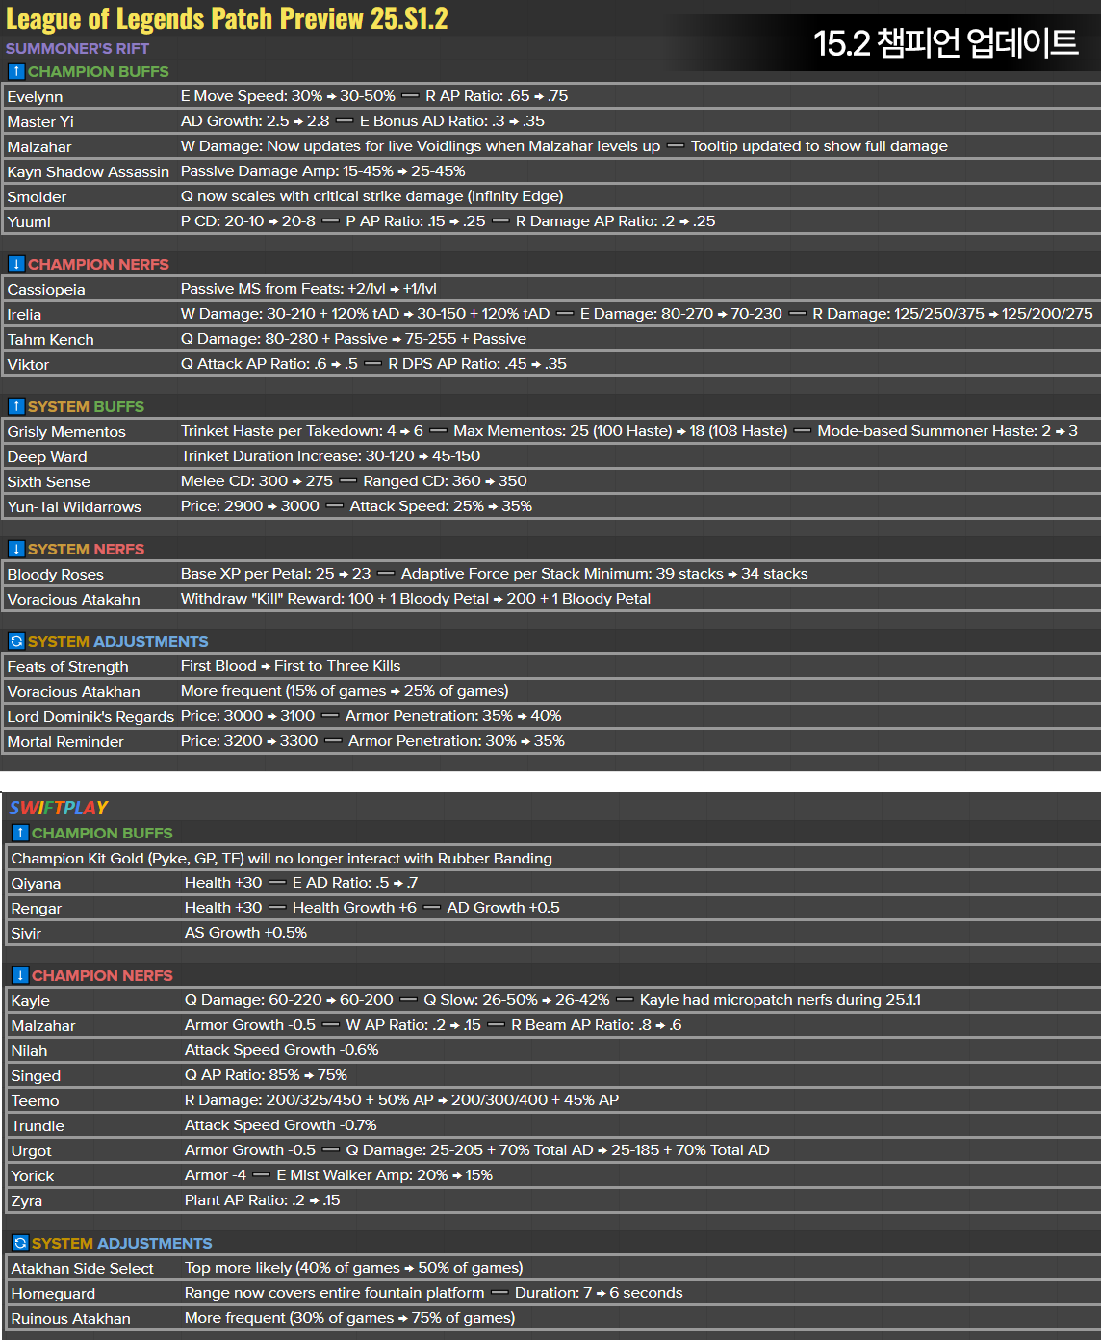Viewport: 1101px width, 1340px height.
Task: Select the Master Yi row name
Action: coord(40,121)
